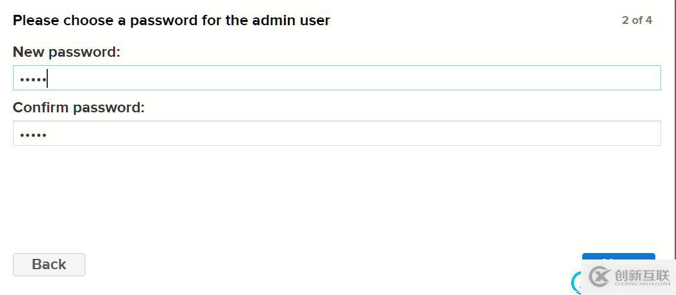676x295 pixels.
Task: Click empty space inside the Confirm password box
Action: (x=388, y=134)
